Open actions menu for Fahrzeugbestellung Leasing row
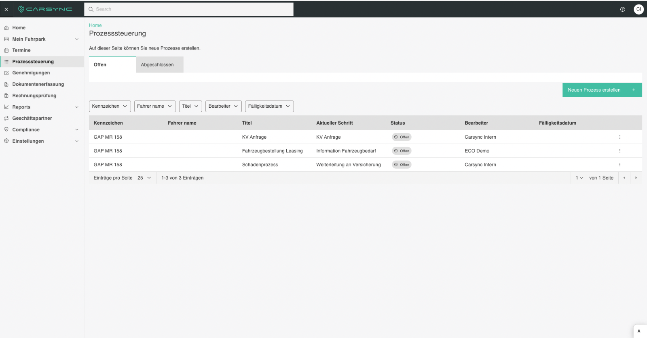The image size is (647, 338). pos(620,151)
